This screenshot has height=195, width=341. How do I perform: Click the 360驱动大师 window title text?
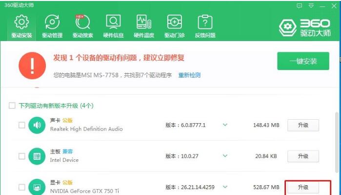pos(19,5)
